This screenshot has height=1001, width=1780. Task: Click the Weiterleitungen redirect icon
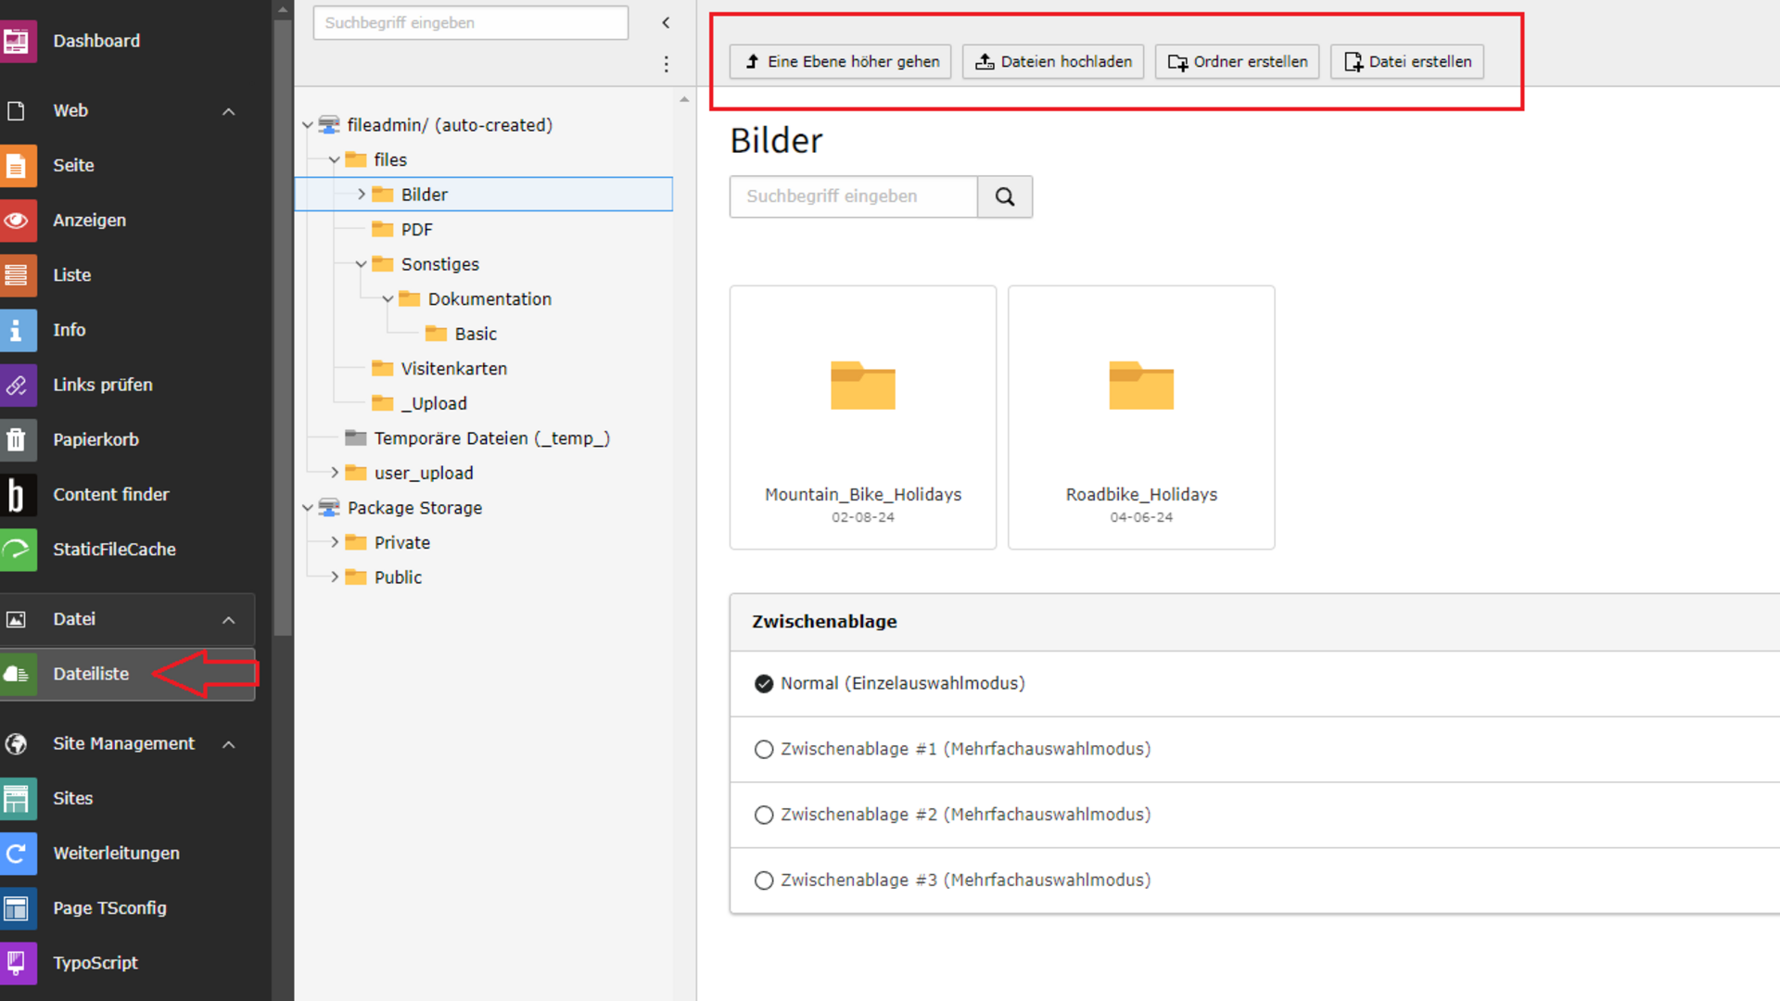coord(17,854)
